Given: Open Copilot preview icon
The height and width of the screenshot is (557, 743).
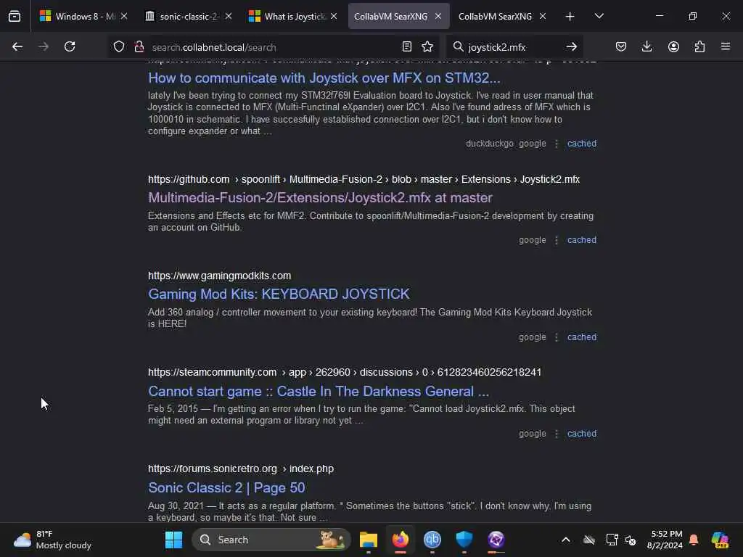Looking at the screenshot, I should point(720,540).
